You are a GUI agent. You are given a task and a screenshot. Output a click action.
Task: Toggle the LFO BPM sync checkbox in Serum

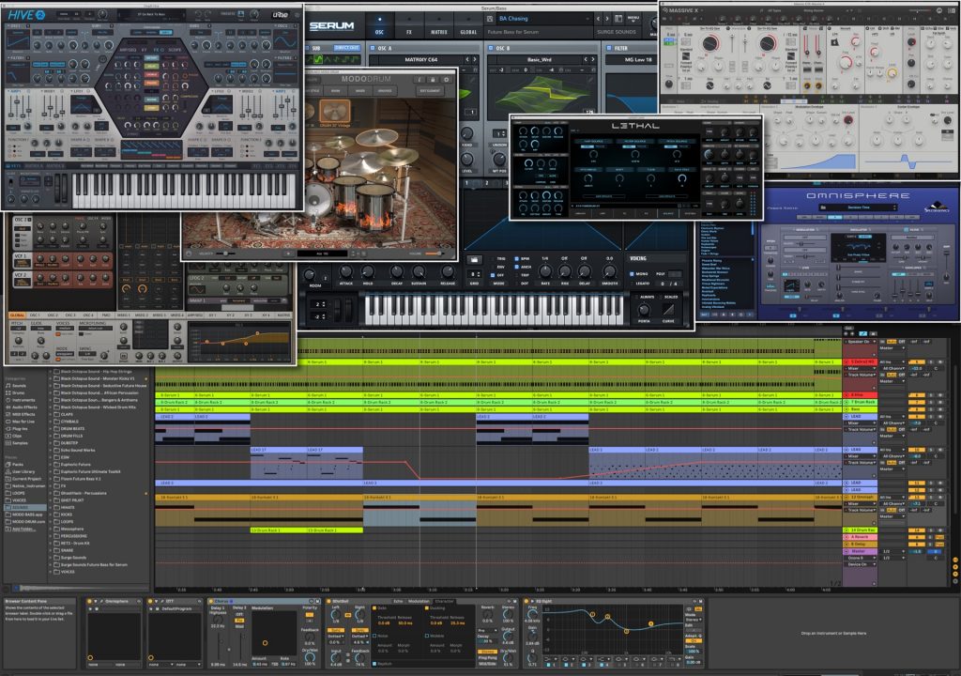pos(517,259)
